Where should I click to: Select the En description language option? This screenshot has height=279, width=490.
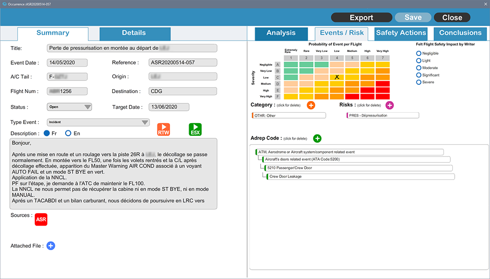(69, 133)
